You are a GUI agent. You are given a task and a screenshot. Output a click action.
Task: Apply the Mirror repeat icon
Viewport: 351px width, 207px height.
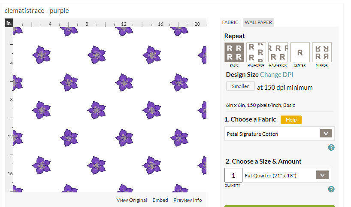pyautogui.click(x=322, y=52)
